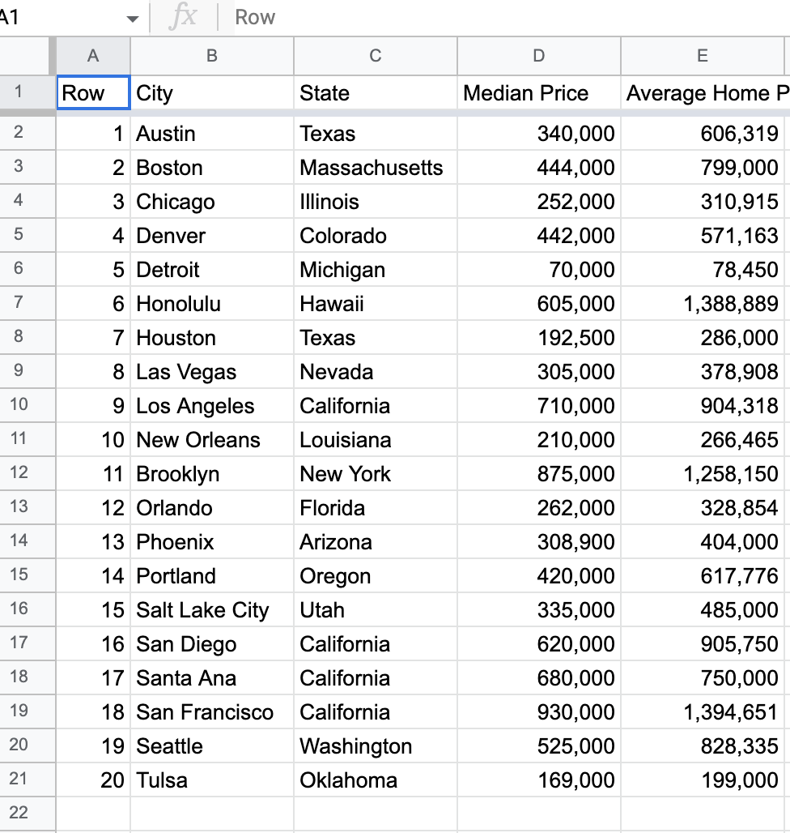Select column D header
Viewport: 790px width, 833px height.
coord(538,56)
